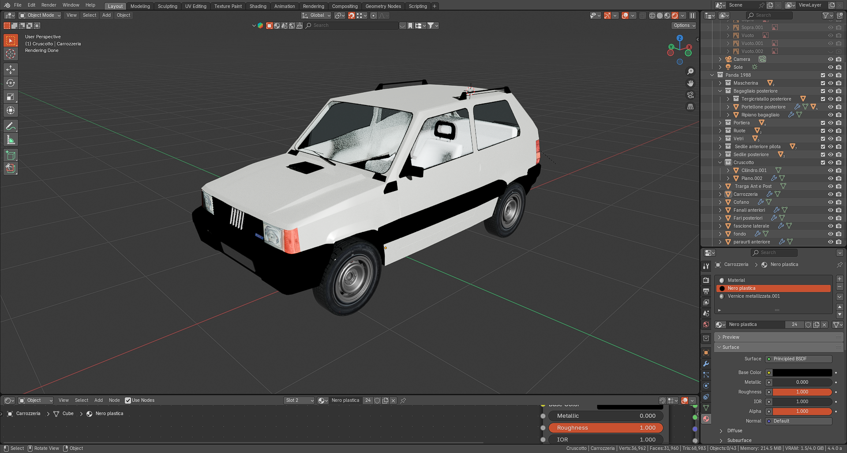Select the Transform tool
The image size is (847, 453).
11,111
